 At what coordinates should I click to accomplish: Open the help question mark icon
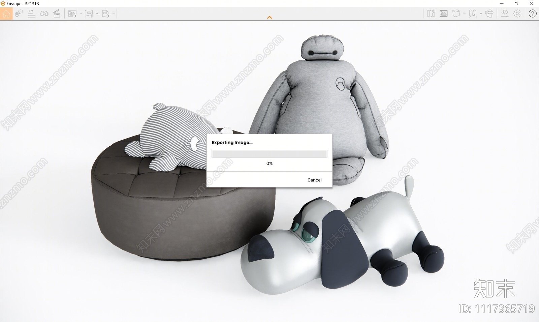tap(532, 13)
